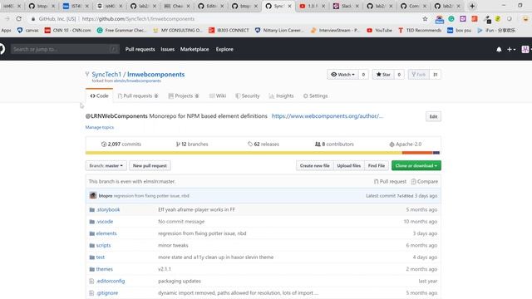View the btopro commit author avatar
This screenshot has width=532, height=299.
93,196
